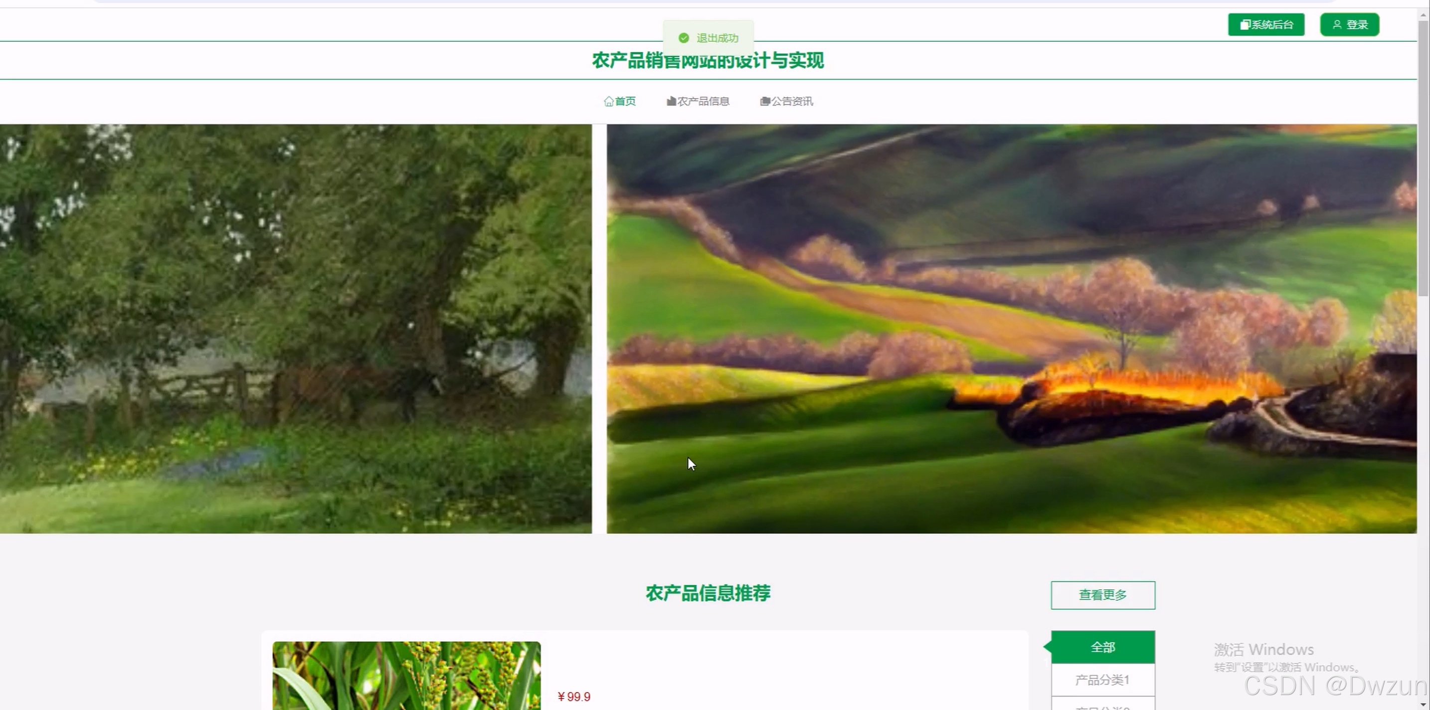
Task: Click the ¥99.9 product price
Action: pos(574,697)
